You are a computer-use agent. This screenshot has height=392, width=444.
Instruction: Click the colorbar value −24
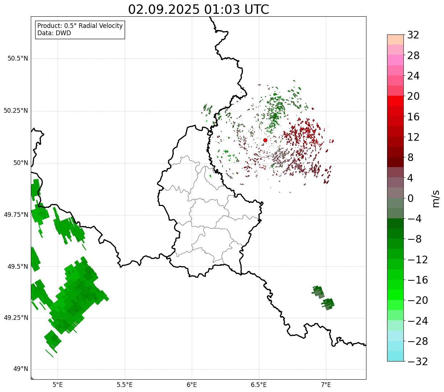[418, 321]
